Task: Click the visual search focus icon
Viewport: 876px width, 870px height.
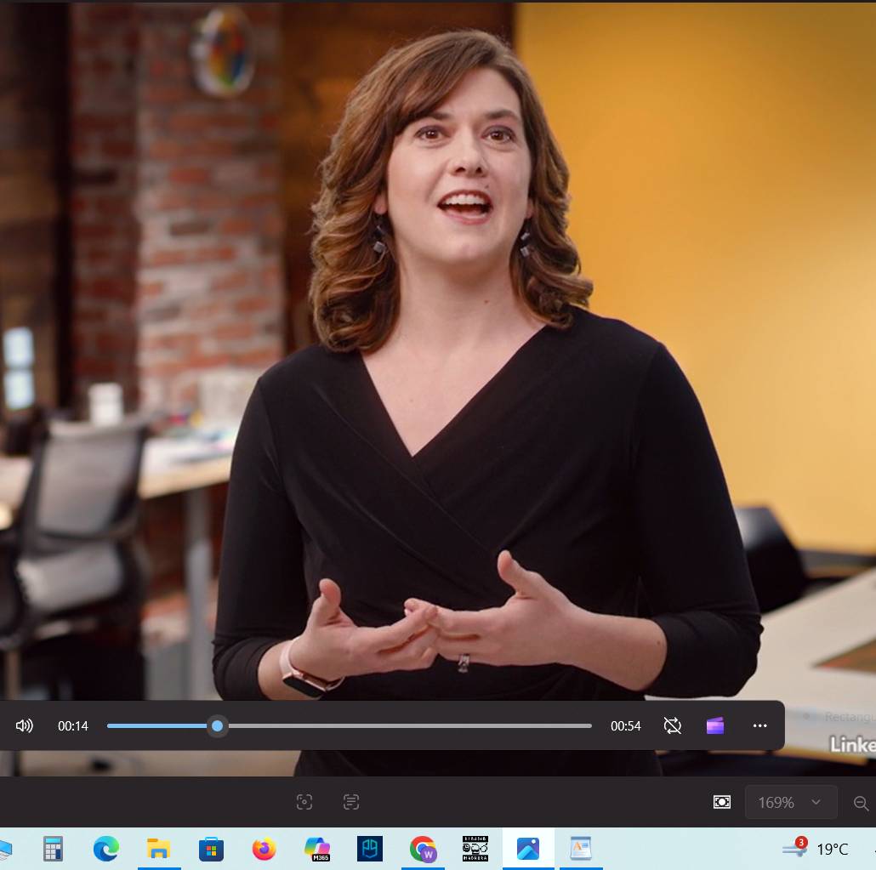Action: click(304, 802)
